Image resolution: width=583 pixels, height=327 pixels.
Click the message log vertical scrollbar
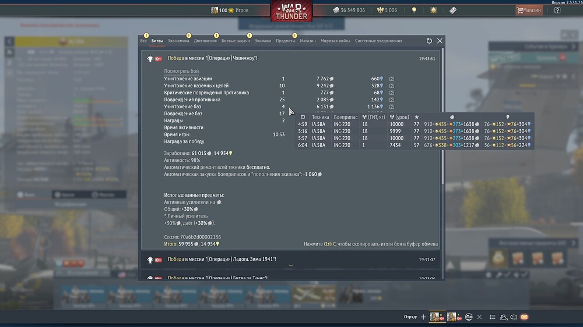442,117
